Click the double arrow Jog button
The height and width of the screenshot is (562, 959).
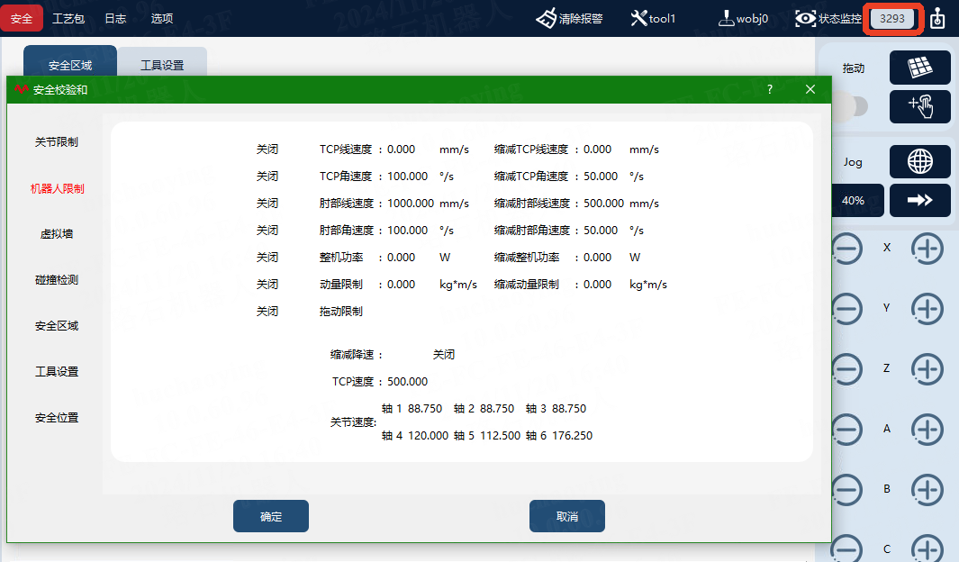[920, 200]
